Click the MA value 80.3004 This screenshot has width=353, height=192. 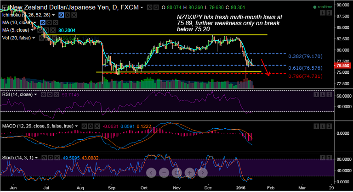pyautogui.click(x=67, y=31)
